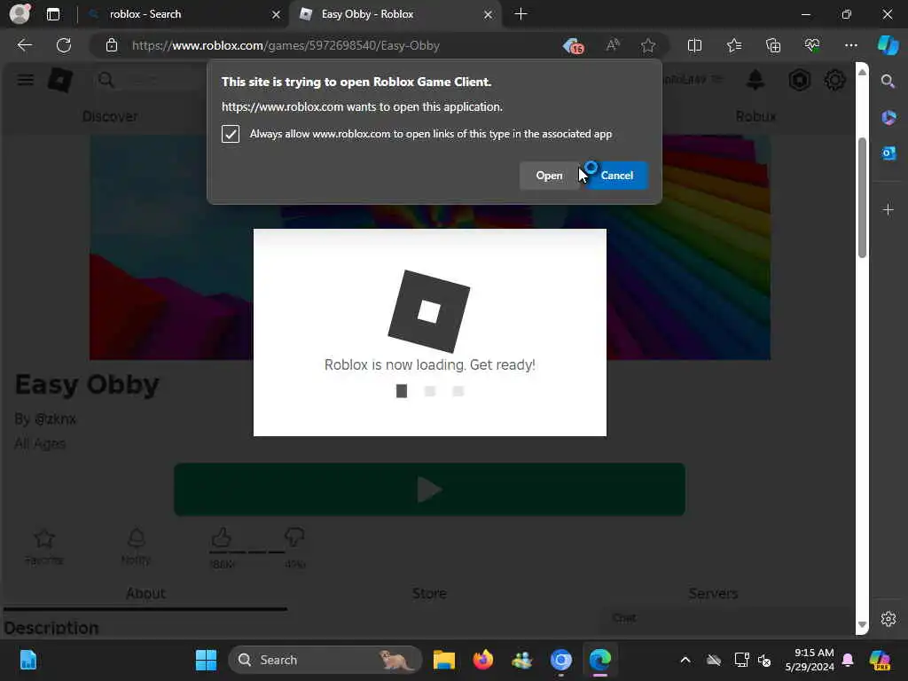Launch Firefox from taskbar
This screenshot has height=681, width=908.
click(482, 660)
